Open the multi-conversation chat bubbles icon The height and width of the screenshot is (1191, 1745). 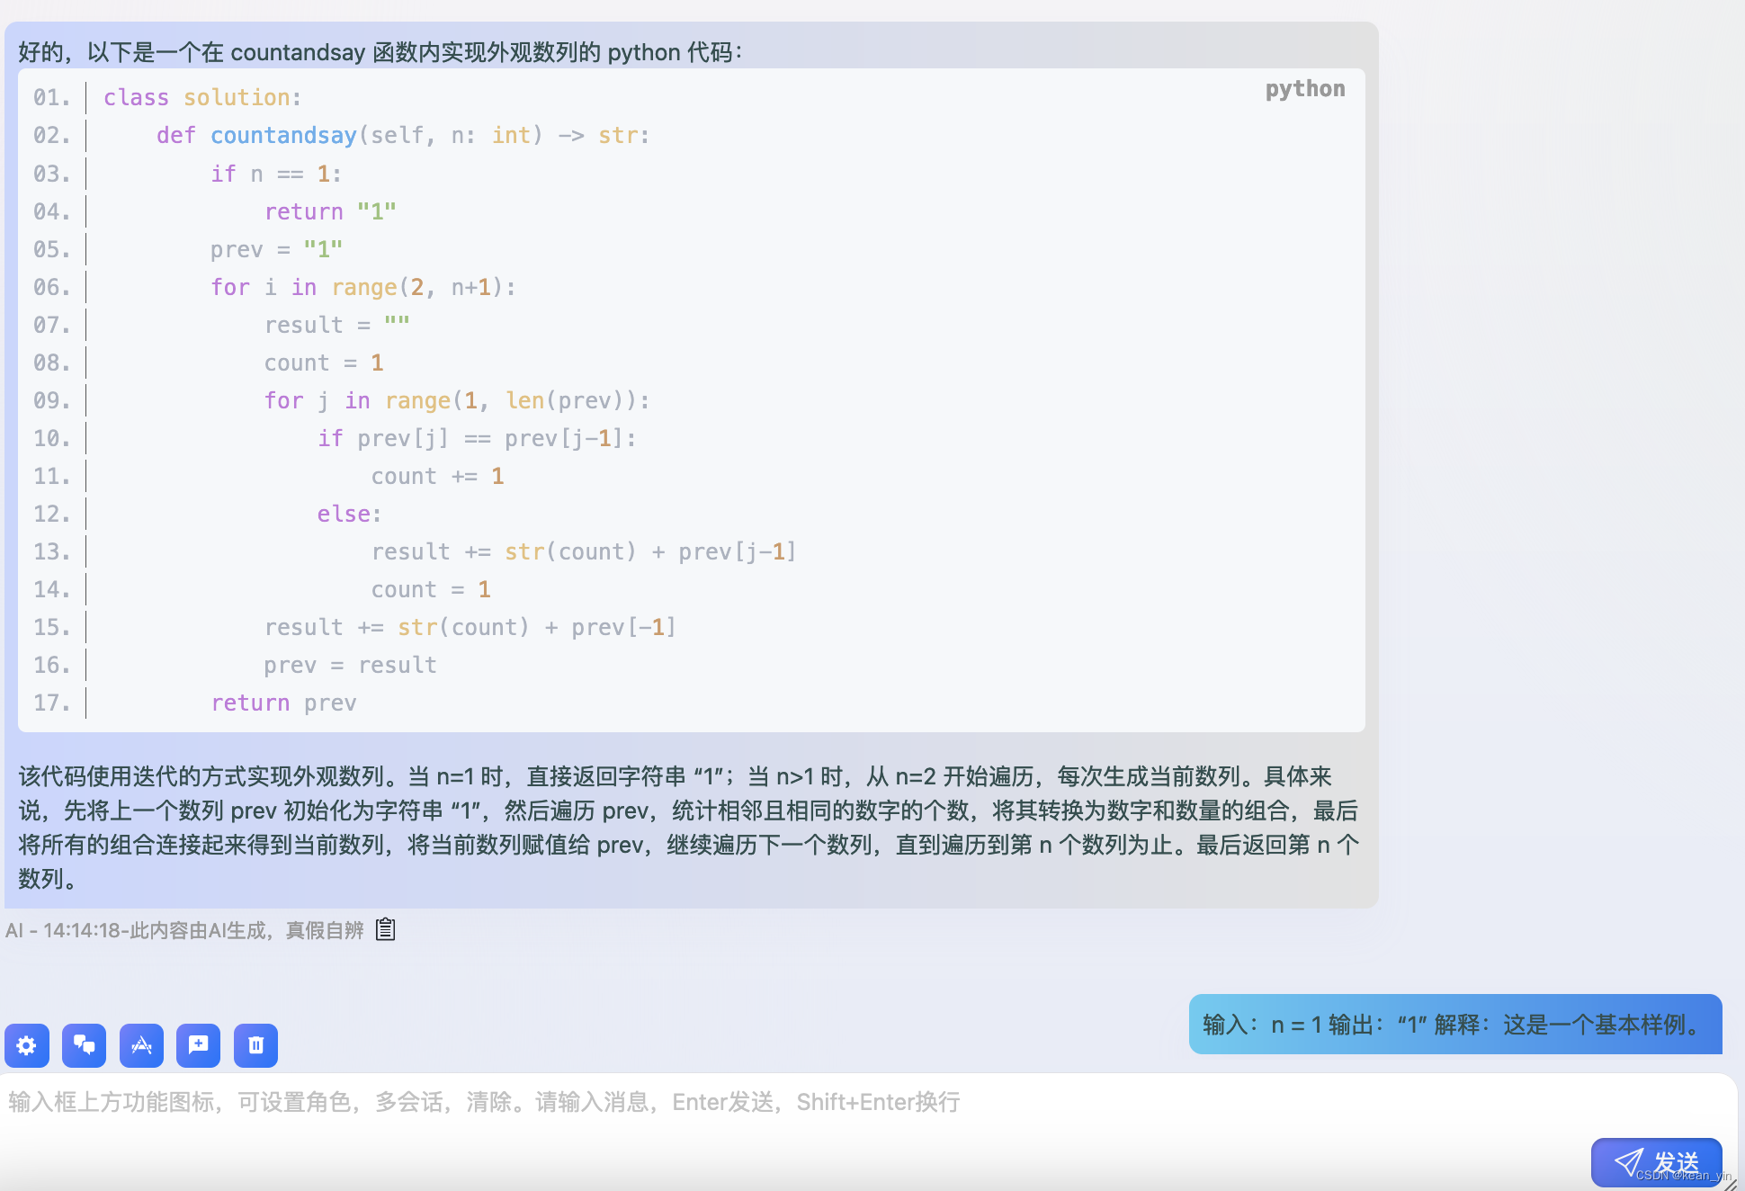pyautogui.click(x=85, y=1045)
